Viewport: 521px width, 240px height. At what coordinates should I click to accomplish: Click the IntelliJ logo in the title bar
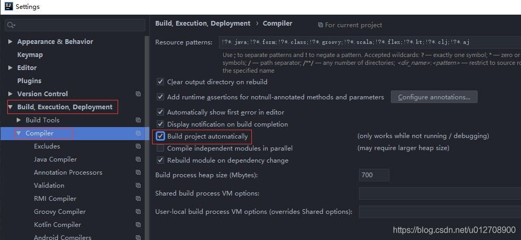[8, 7]
